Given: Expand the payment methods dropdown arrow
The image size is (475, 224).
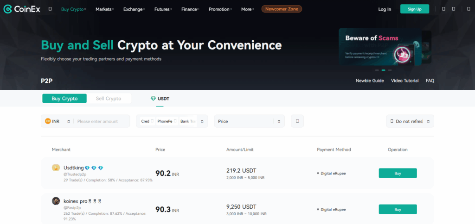Looking at the screenshot, I should pyautogui.click(x=202, y=122).
